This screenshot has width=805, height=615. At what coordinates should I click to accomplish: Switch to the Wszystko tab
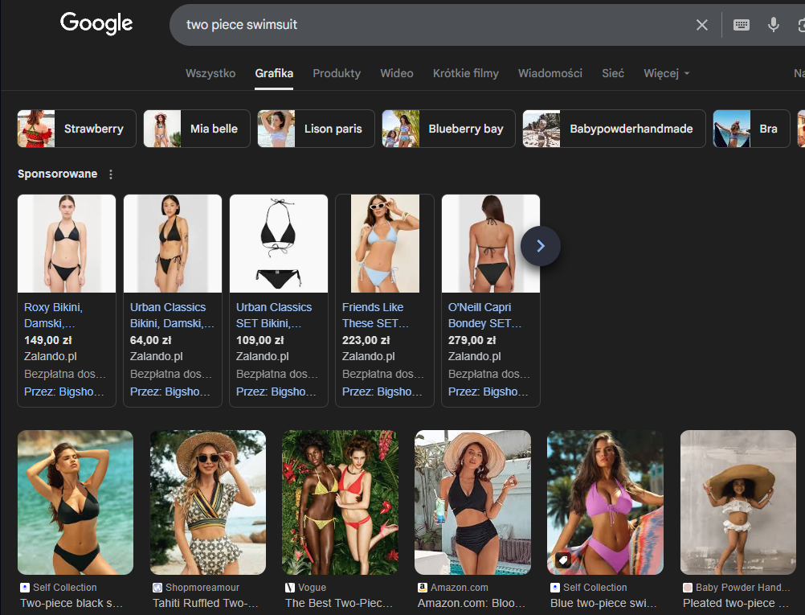coord(210,73)
